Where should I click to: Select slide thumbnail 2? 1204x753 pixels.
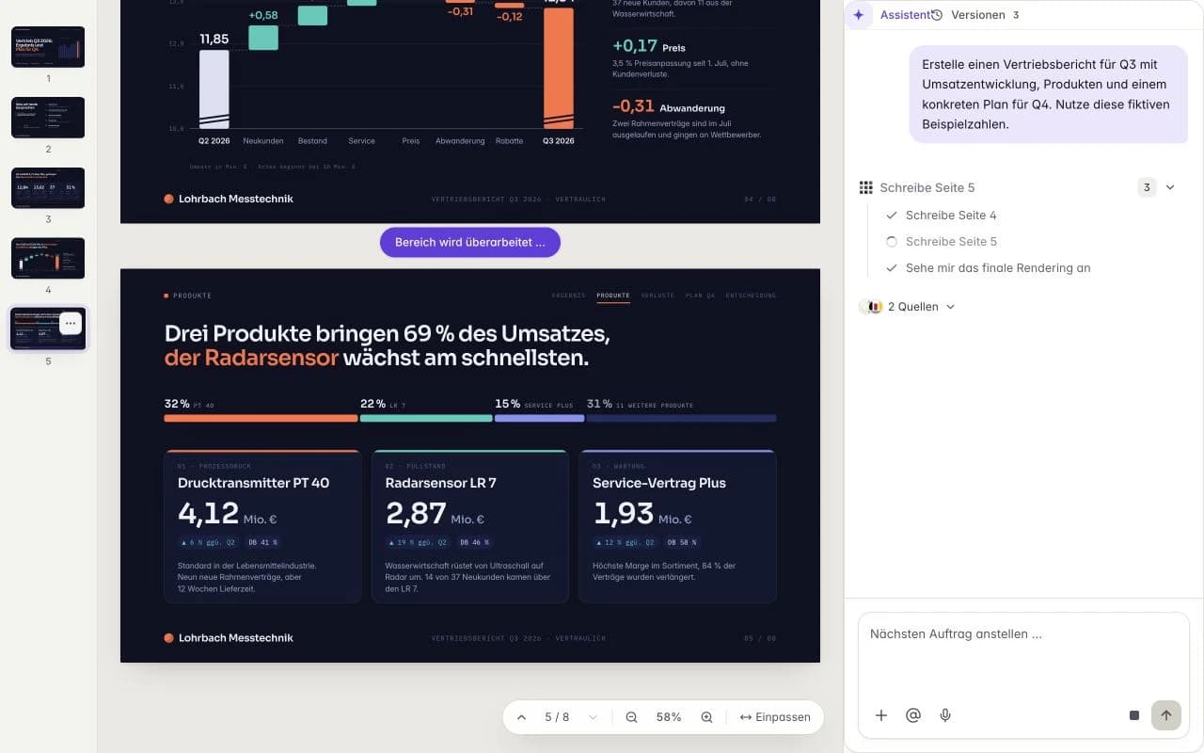[48, 118]
